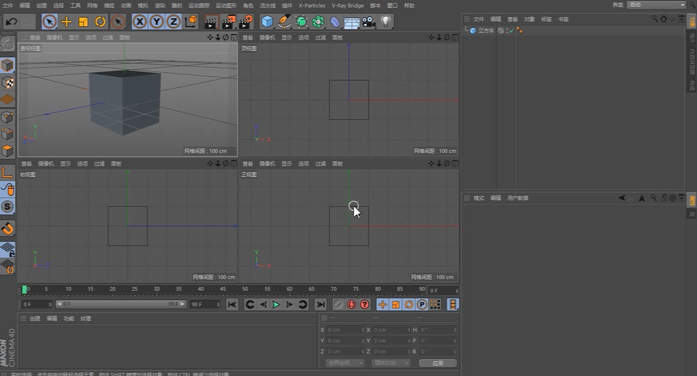
Task: Open the 世界坐标 dropdown
Action: [345, 363]
